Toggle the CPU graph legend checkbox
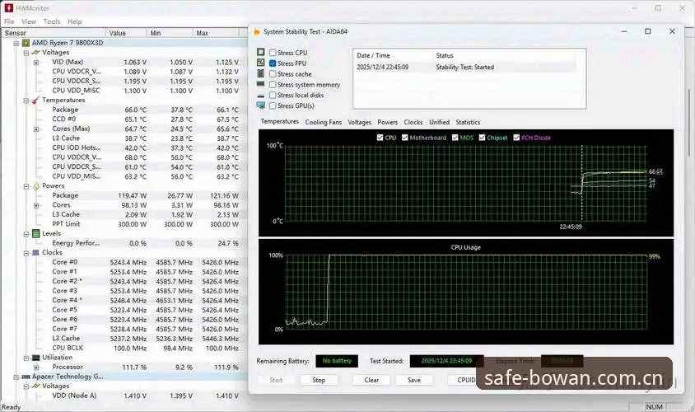Image resolution: width=695 pixels, height=412 pixels. [380, 138]
